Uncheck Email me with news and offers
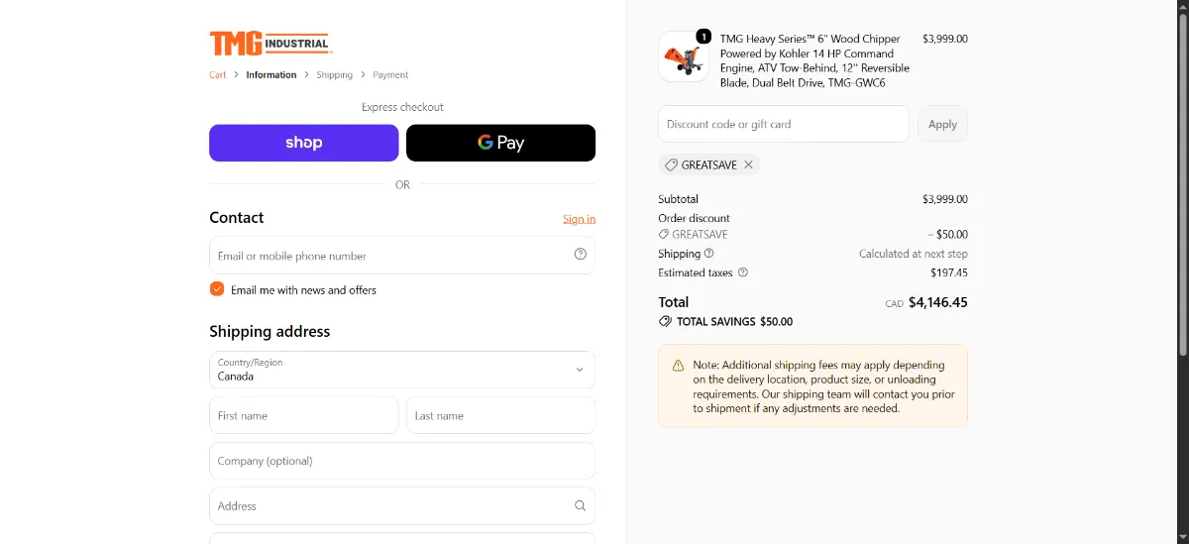1189x544 pixels. (x=217, y=289)
